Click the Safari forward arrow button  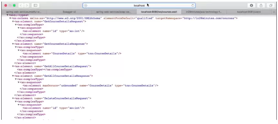point(26,5)
